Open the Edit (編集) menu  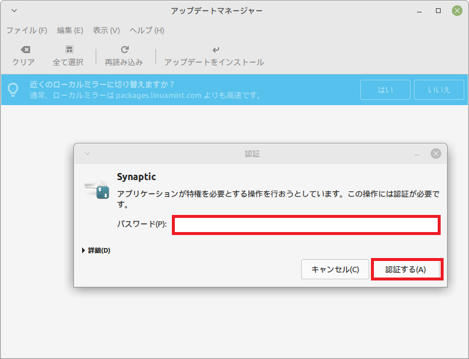[70, 31]
